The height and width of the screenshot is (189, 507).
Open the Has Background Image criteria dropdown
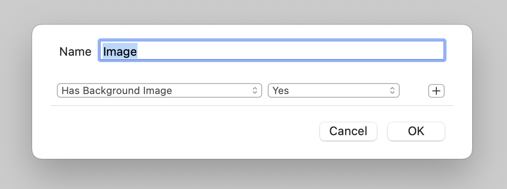(x=159, y=90)
